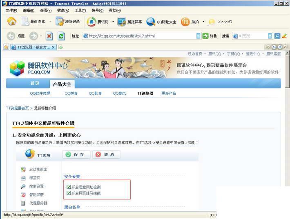Open the 帮助(H) menu
Viewport: 290px width, 219px height.
[115, 11]
